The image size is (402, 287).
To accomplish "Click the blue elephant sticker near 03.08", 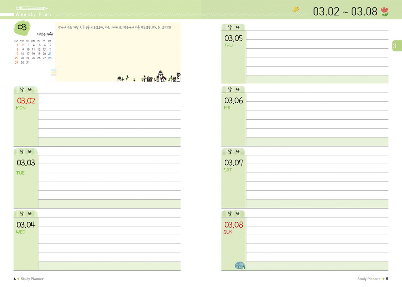I will 240,266.
